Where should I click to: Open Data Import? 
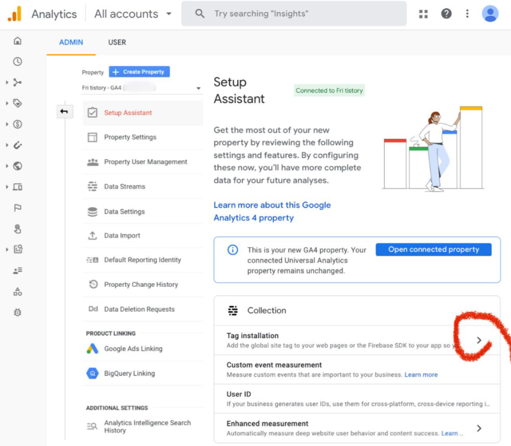pos(143,235)
